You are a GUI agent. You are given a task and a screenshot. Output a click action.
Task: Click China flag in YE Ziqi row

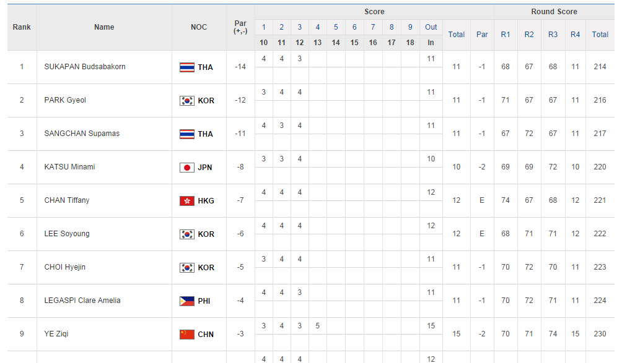click(186, 335)
